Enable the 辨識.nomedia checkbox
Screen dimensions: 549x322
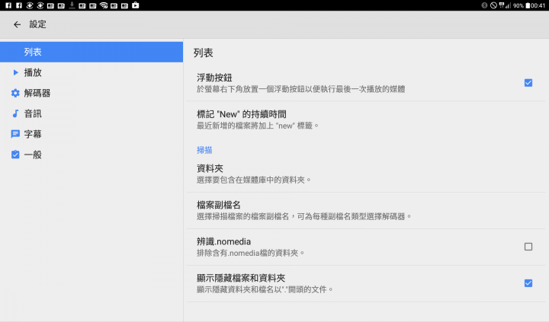[528, 247]
